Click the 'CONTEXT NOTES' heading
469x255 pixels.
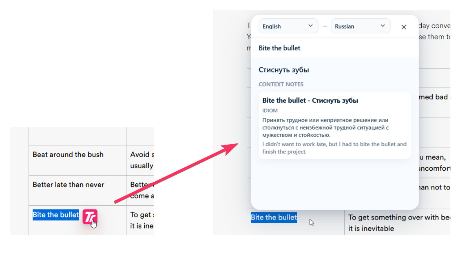click(x=281, y=84)
